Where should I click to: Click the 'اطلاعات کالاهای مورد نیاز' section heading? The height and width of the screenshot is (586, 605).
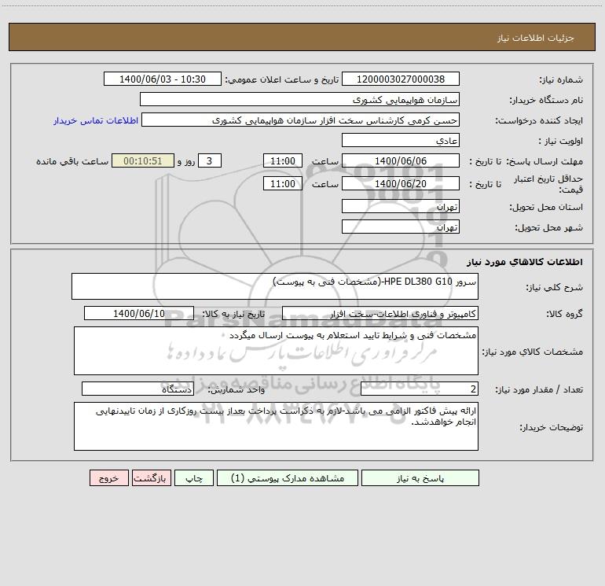524,261
